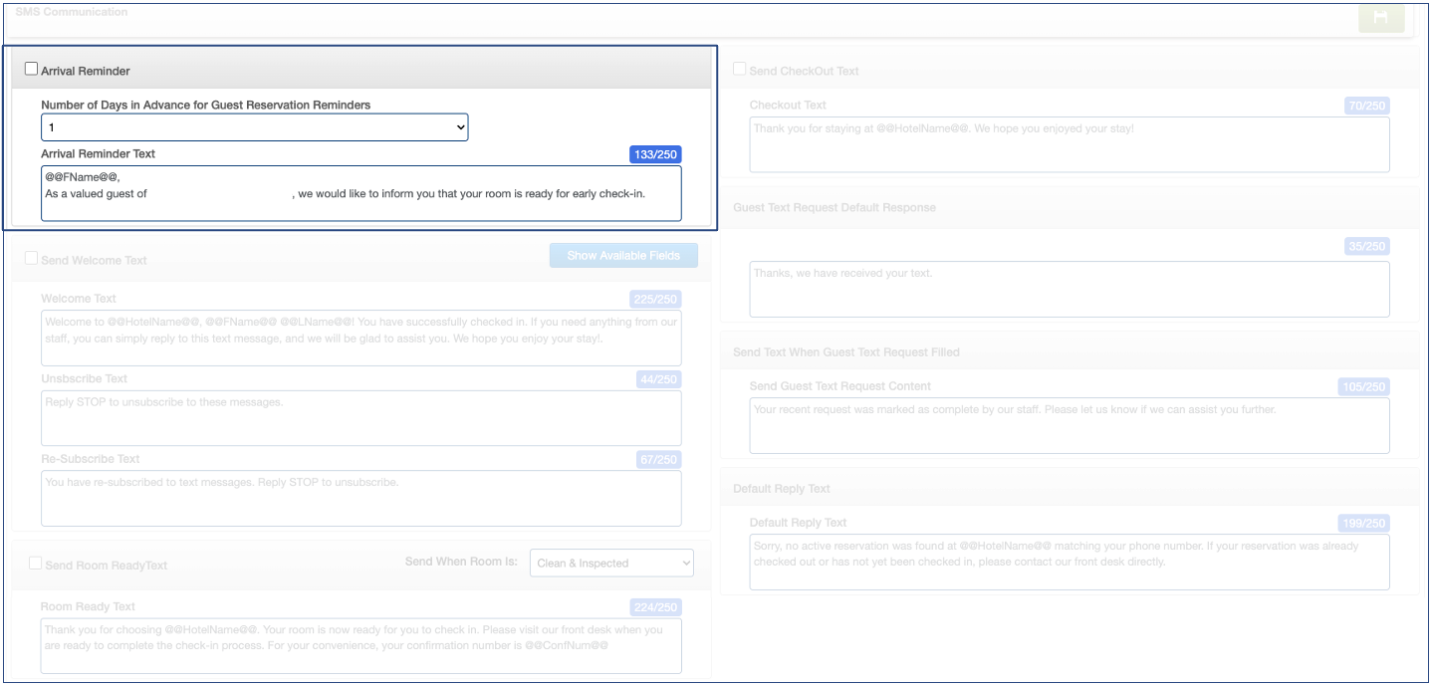
Task: Click inside the Room Ready Text box
Action: click(x=360, y=645)
